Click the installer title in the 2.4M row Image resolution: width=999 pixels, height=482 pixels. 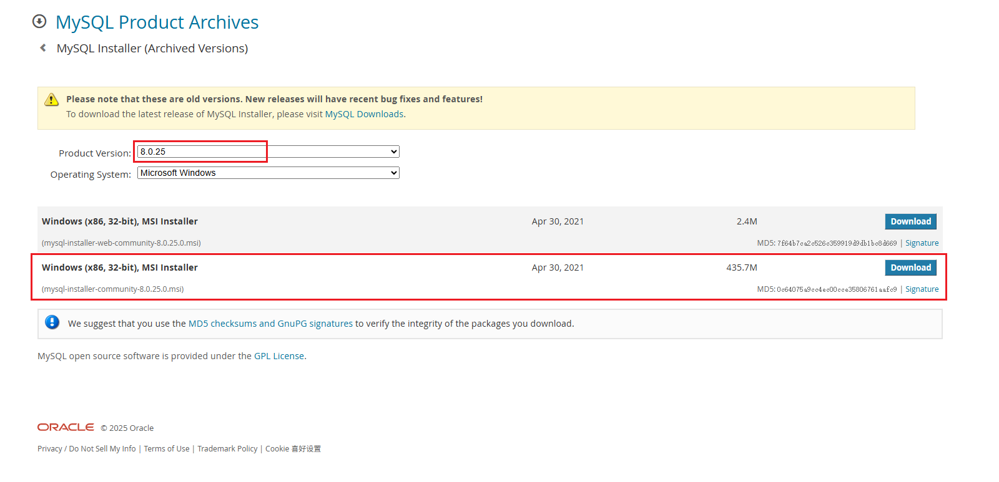coord(120,221)
